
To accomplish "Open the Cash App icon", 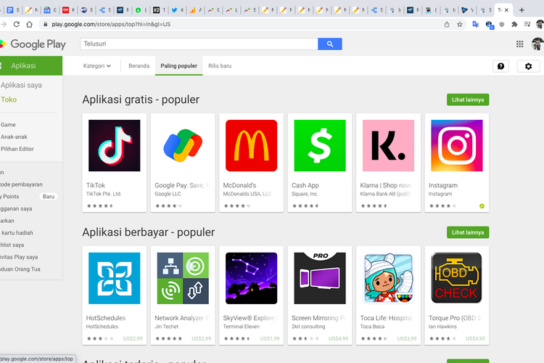I will [319, 145].
